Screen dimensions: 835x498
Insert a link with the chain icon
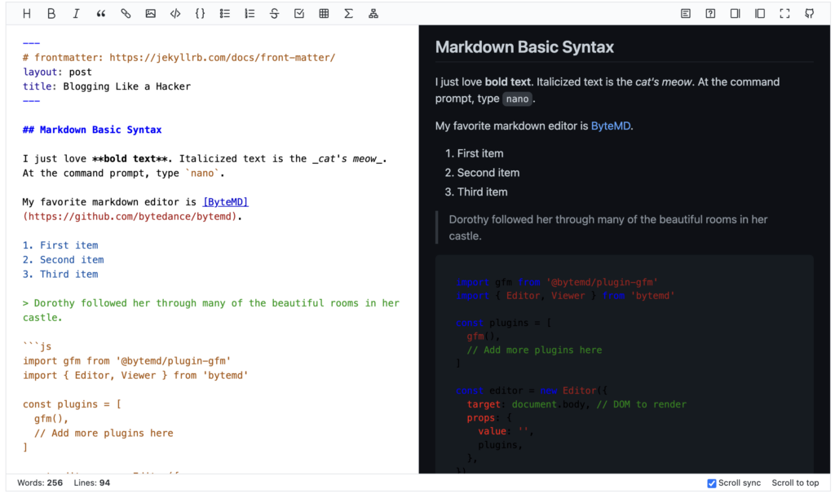click(126, 14)
